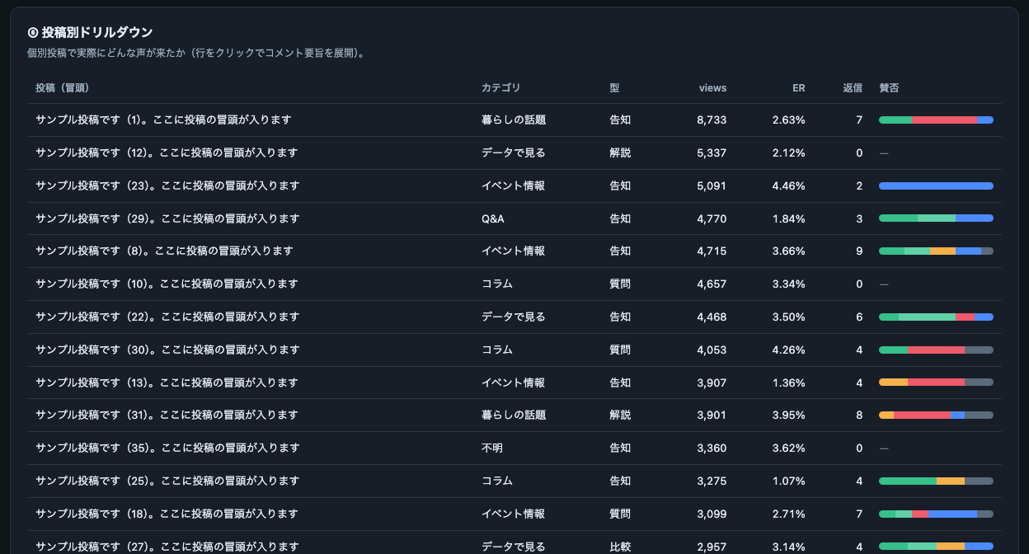
Task: Click sentiment bar for post （30）
Action: pyautogui.click(x=936, y=350)
